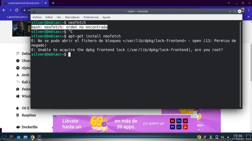Minimize the Konsole window
Viewport: 252px width, 141px height.
pos(230,11)
